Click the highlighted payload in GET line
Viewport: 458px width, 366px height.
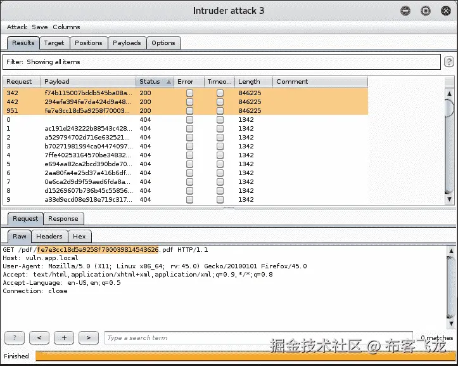(98, 250)
